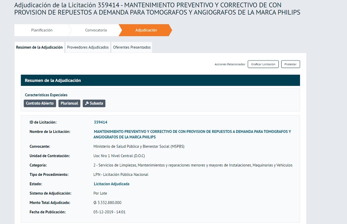347x224 pixels.
Task: Click the guaraní currency symbol beside the amount
Action: click(x=95, y=203)
